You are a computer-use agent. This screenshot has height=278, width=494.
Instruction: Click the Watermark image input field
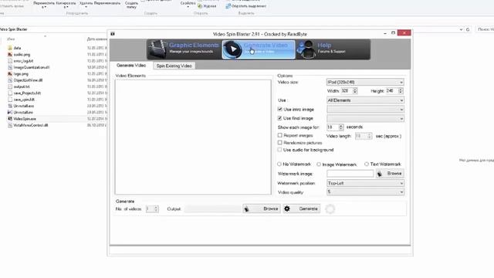(x=350, y=173)
